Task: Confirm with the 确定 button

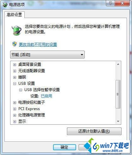Action: pyautogui.click(x=64, y=147)
